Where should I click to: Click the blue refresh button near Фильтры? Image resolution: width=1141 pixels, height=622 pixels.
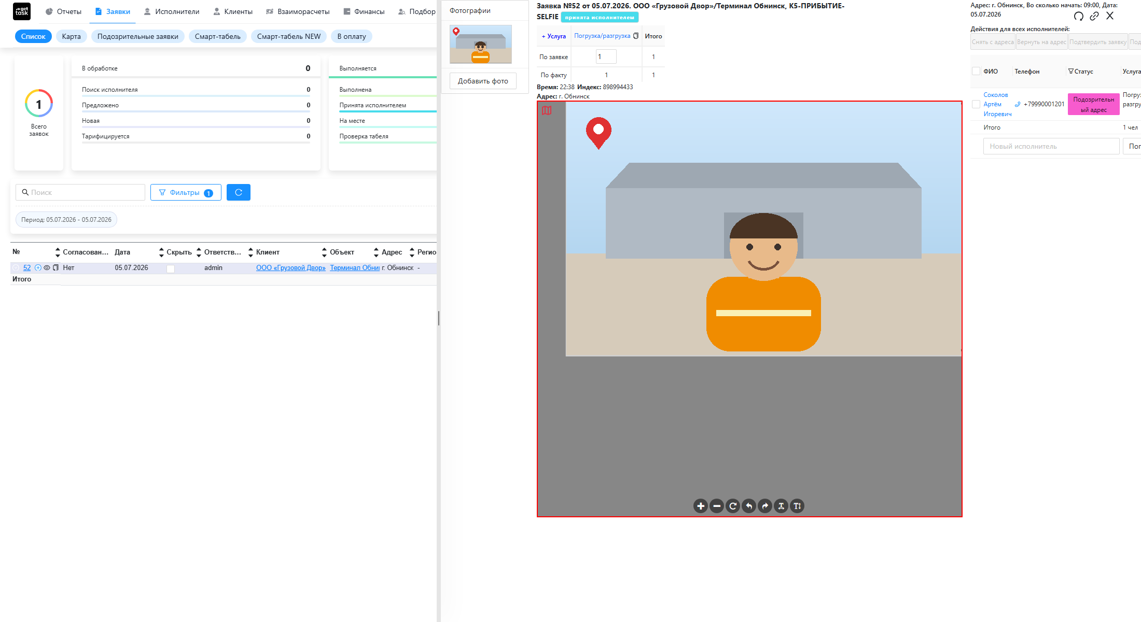pyautogui.click(x=239, y=192)
